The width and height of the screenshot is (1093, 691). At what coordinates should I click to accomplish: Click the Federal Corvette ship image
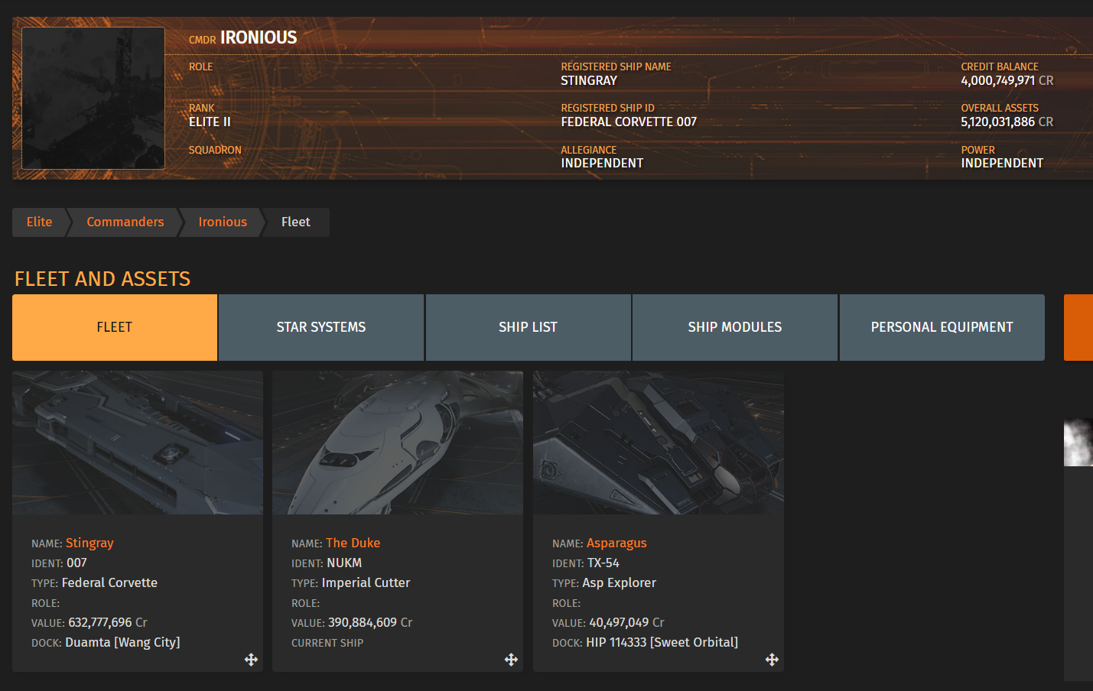[138, 443]
